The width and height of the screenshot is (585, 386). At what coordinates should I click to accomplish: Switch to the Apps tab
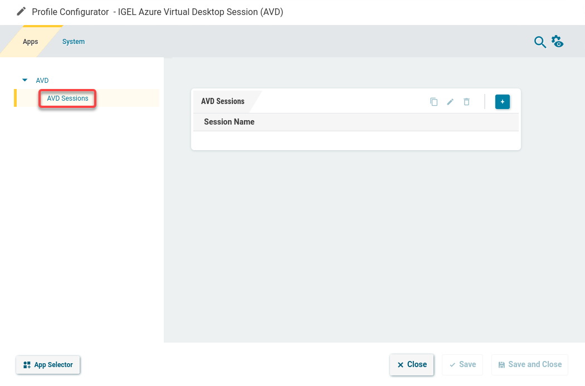[x=30, y=41]
